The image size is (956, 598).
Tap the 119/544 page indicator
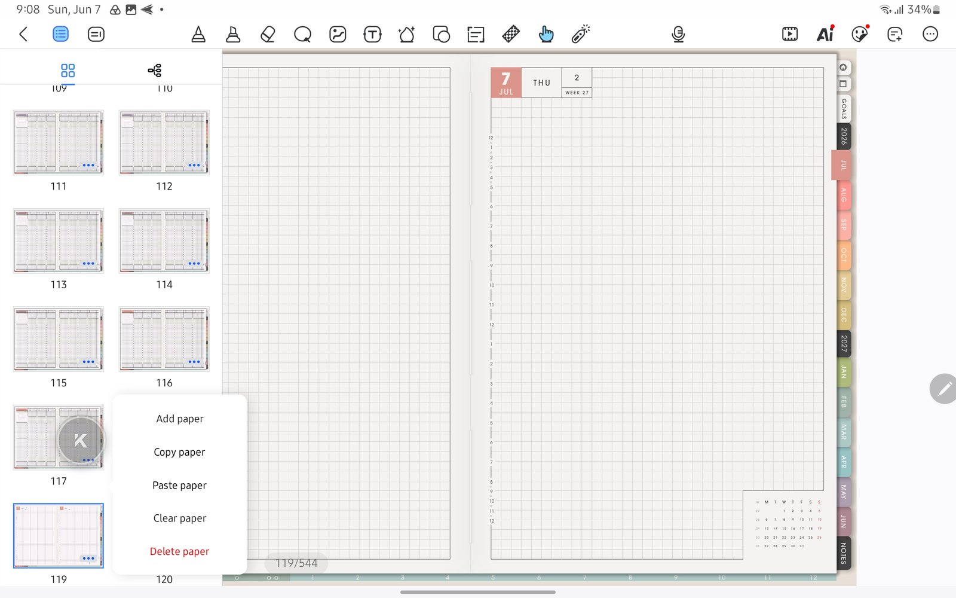pos(296,563)
